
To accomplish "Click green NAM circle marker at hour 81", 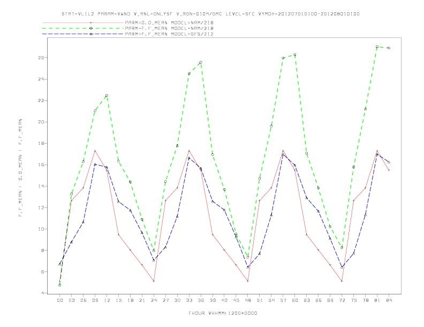I will (x=377, y=46).
